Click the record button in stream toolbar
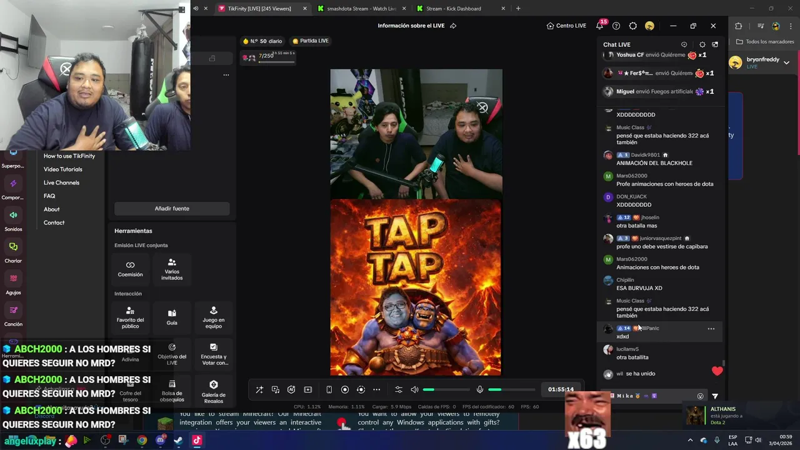The width and height of the screenshot is (800, 450). coord(345,389)
